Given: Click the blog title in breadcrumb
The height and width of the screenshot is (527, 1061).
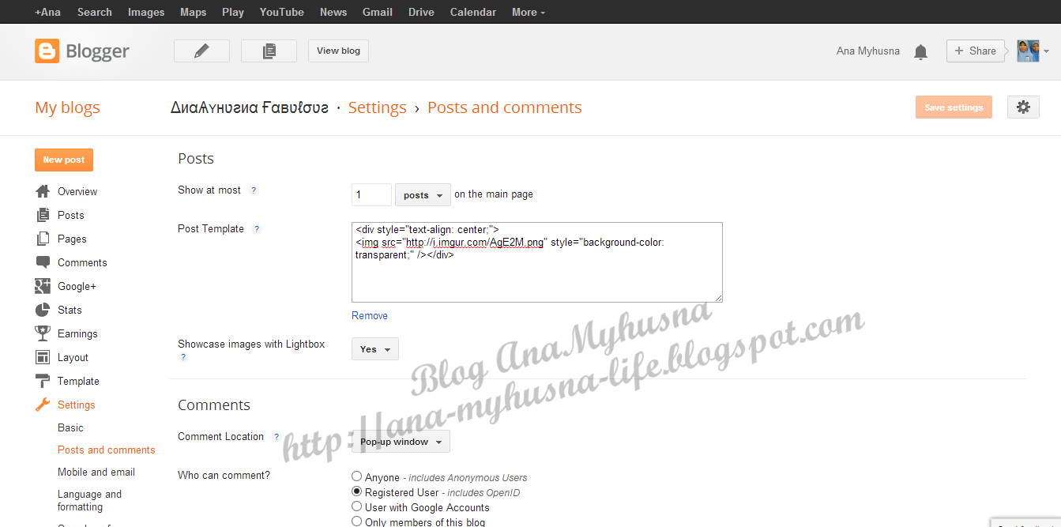Looking at the screenshot, I should [250, 108].
